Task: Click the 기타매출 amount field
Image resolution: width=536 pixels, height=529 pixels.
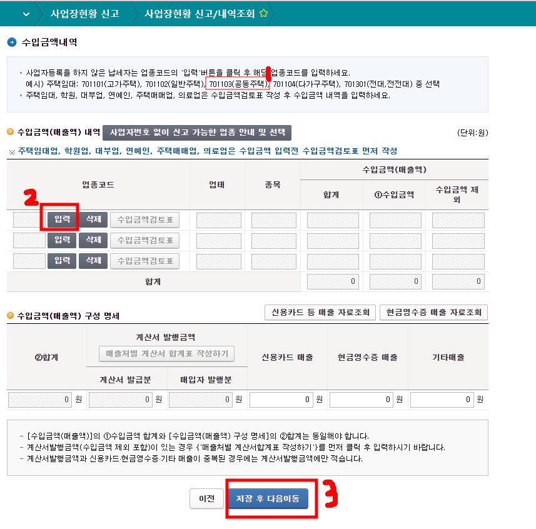Action: pyautogui.click(x=441, y=398)
